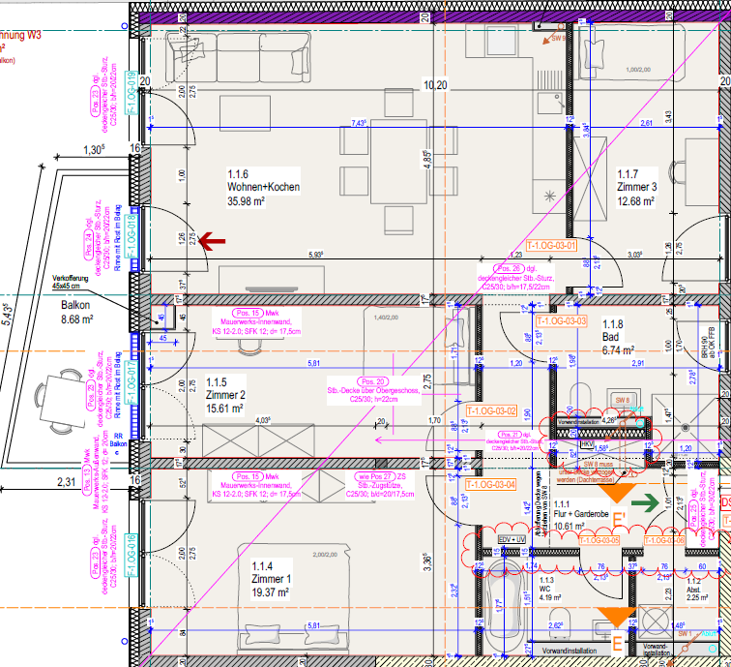
Task: Click door tag T-1.OG-03-02
Action: pyautogui.click(x=491, y=410)
